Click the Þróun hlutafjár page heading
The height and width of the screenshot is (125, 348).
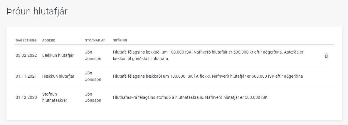point(37,11)
